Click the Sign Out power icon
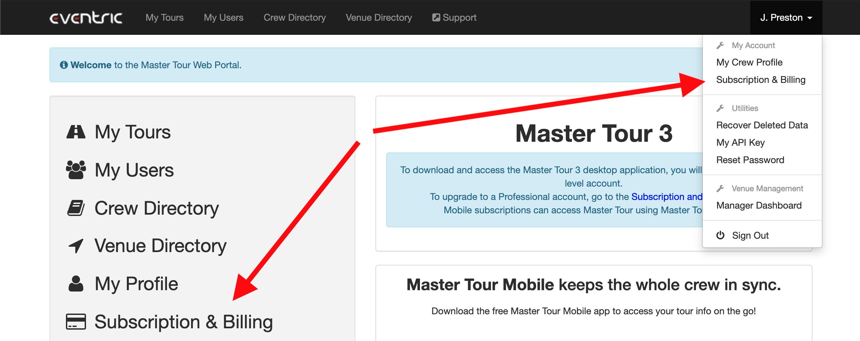Viewport: 860px width, 341px height. click(720, 235)
